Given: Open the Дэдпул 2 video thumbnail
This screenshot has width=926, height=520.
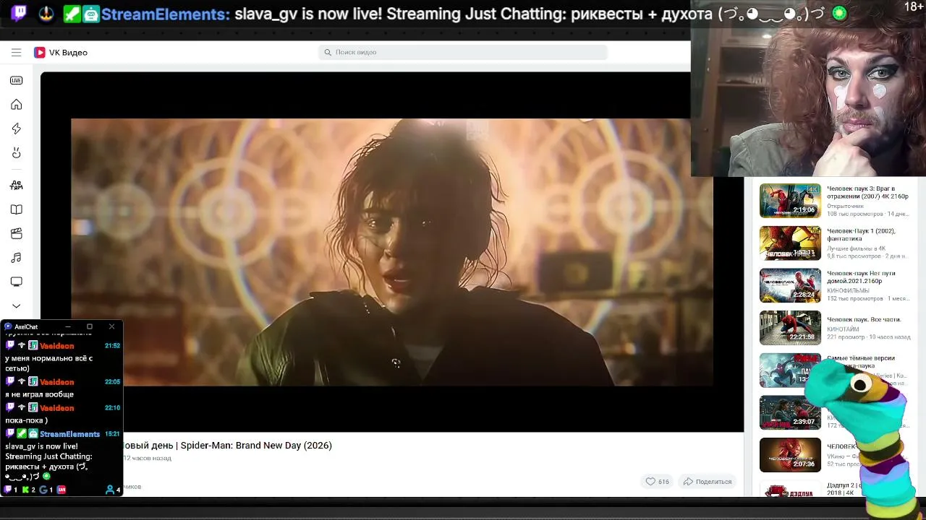Looking at the screenshot, I should pos(790,489).
